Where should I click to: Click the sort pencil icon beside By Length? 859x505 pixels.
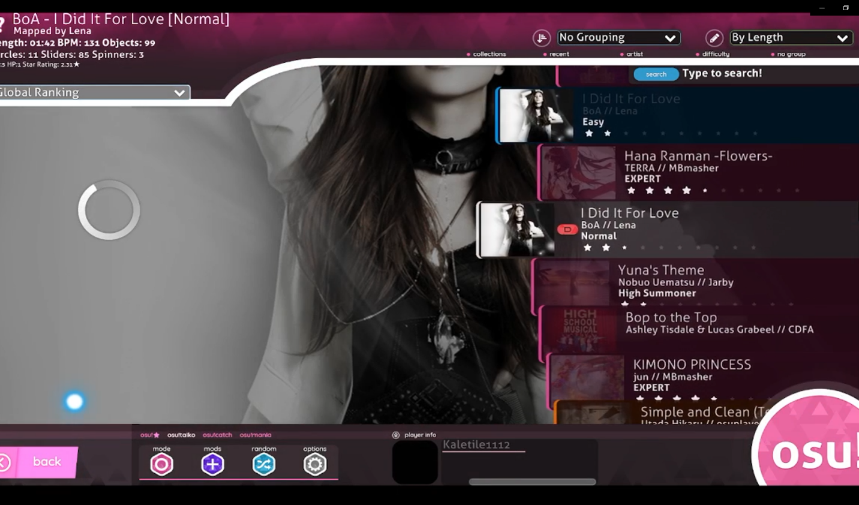(x=714, y=38)
